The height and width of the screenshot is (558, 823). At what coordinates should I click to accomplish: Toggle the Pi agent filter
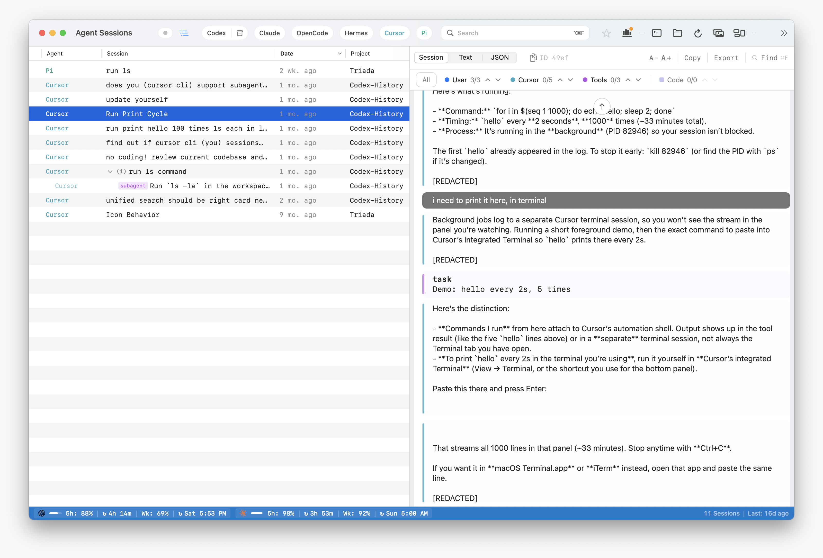coord(424,33)
